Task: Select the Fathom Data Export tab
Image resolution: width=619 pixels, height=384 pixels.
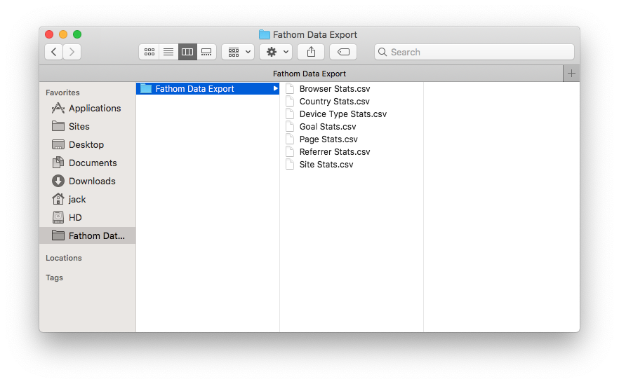Action: (301, 74)
